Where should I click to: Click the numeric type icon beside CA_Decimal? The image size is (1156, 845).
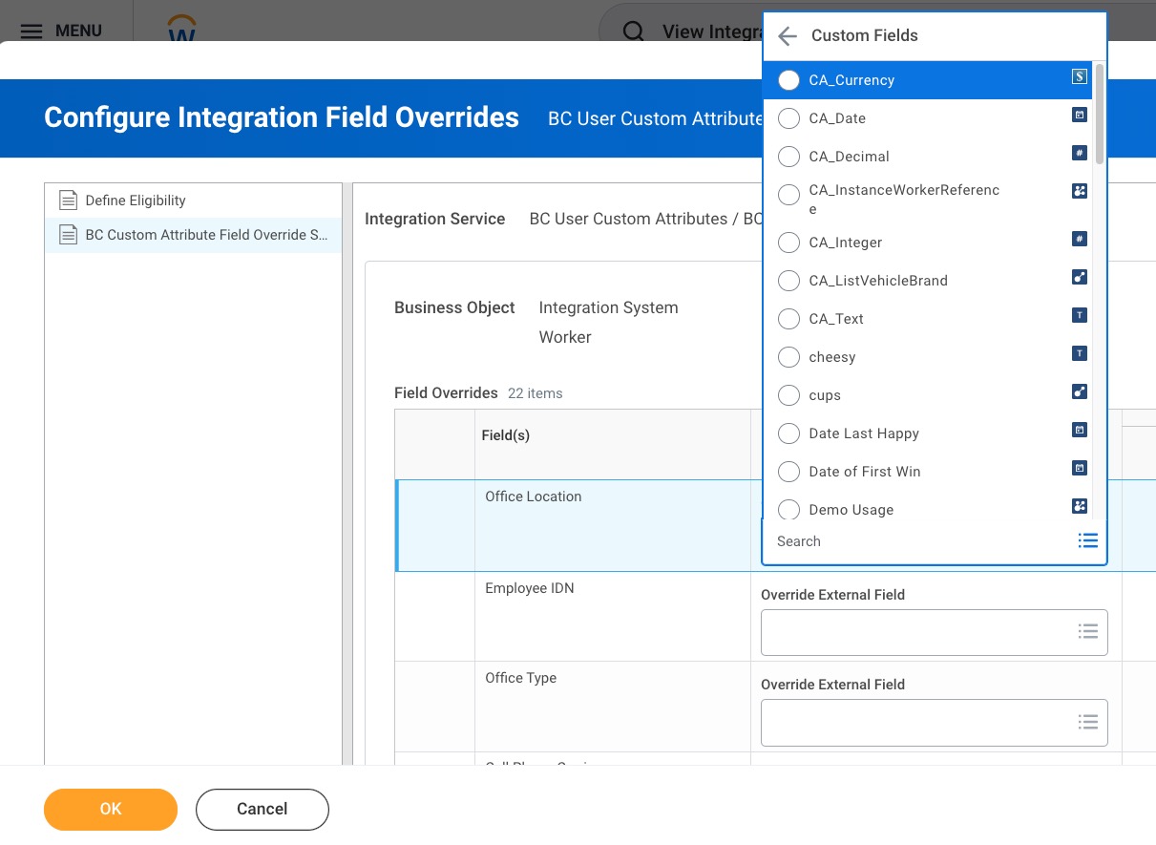[1080, 154]
